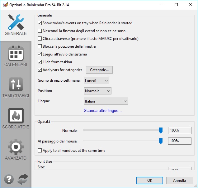Viewport: 198px width, 188px height.
Task: Click the refresh arrows icon
Action: [23, 179]
